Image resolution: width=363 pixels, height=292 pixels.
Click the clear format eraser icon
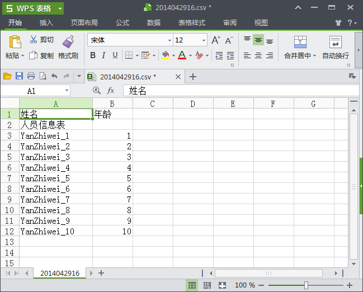[x=199, y=55]
